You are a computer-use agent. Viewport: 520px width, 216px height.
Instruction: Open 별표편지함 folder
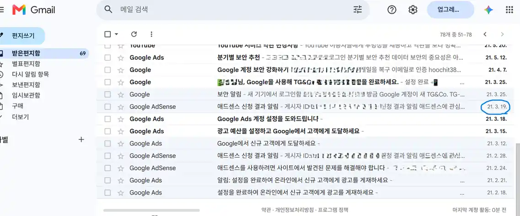coord(26,64)
